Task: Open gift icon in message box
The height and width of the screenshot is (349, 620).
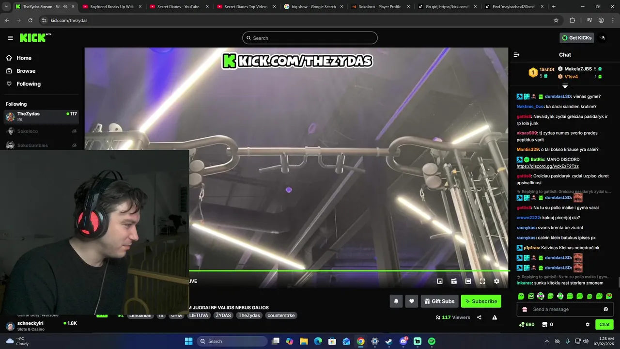Action: click(x=525, y=309)
